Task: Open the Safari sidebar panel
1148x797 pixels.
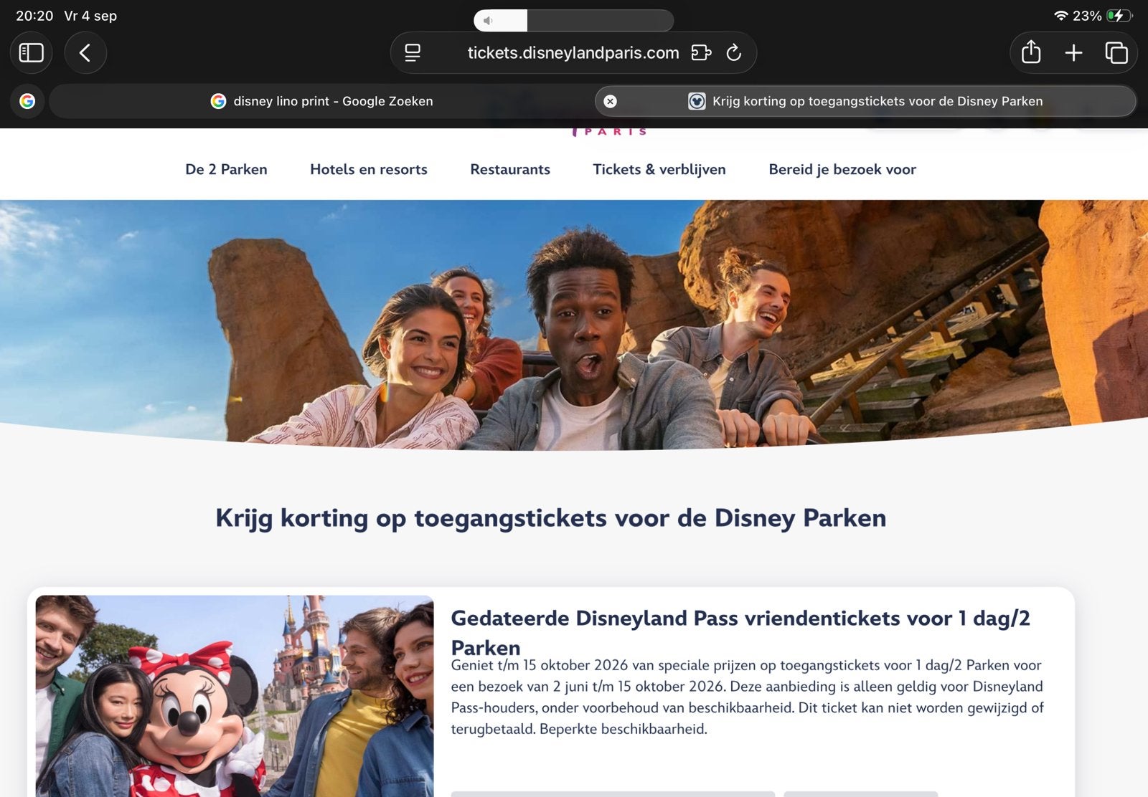Action: (x=31, y=52)
